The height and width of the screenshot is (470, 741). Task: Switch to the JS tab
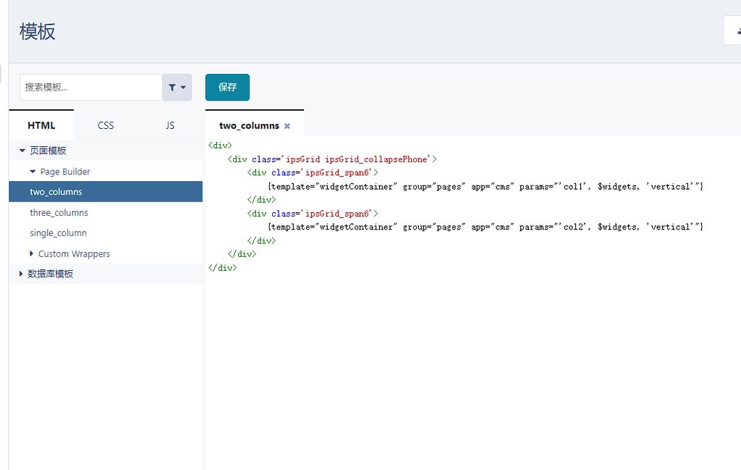coord(170,125)
